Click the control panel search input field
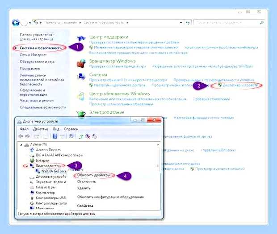277x234 pixels. 227,23
